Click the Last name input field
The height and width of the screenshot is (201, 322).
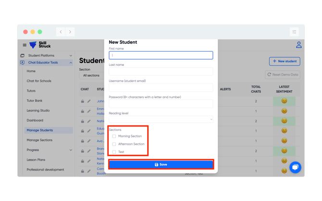[x=161, y=71]
